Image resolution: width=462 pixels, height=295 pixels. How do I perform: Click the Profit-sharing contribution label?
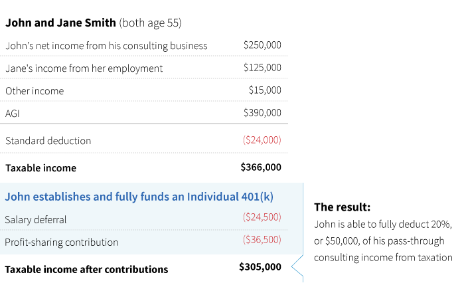61,242
